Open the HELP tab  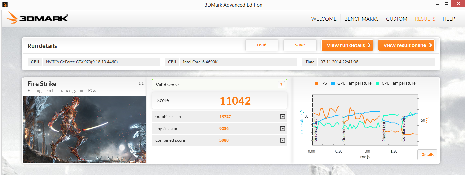tap(449, 19)
